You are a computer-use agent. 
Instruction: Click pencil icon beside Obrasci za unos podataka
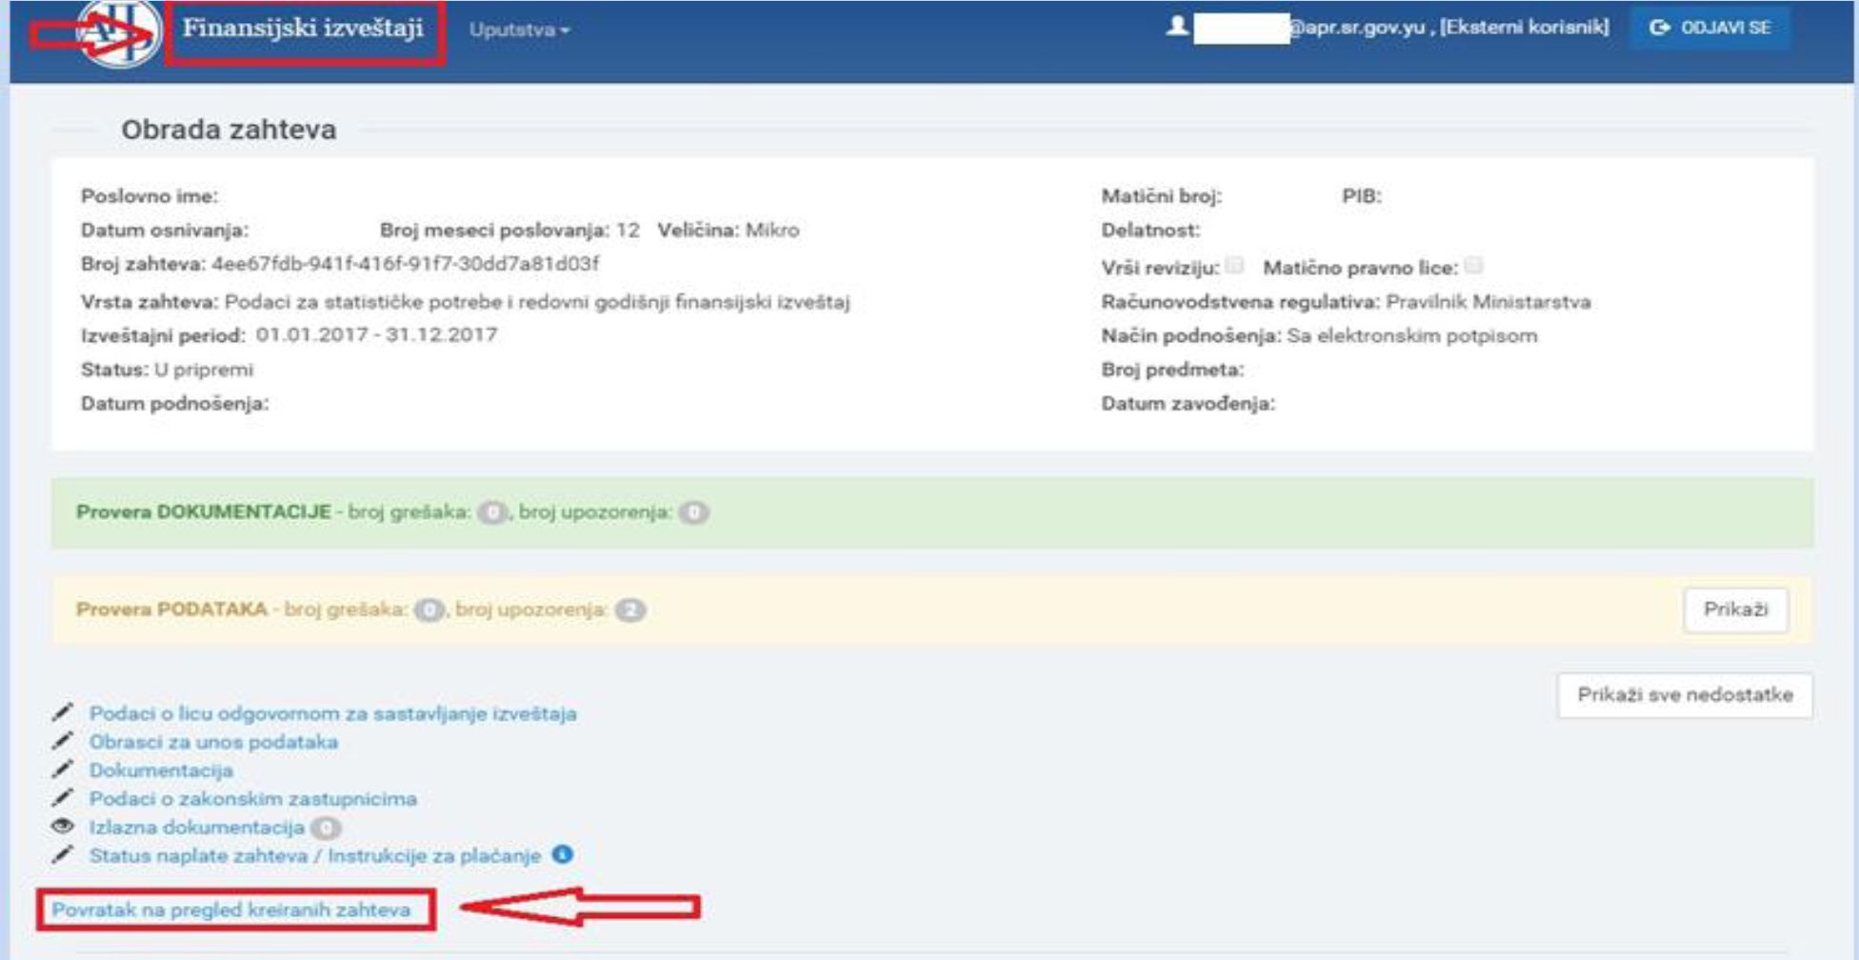tap(62, 741)
